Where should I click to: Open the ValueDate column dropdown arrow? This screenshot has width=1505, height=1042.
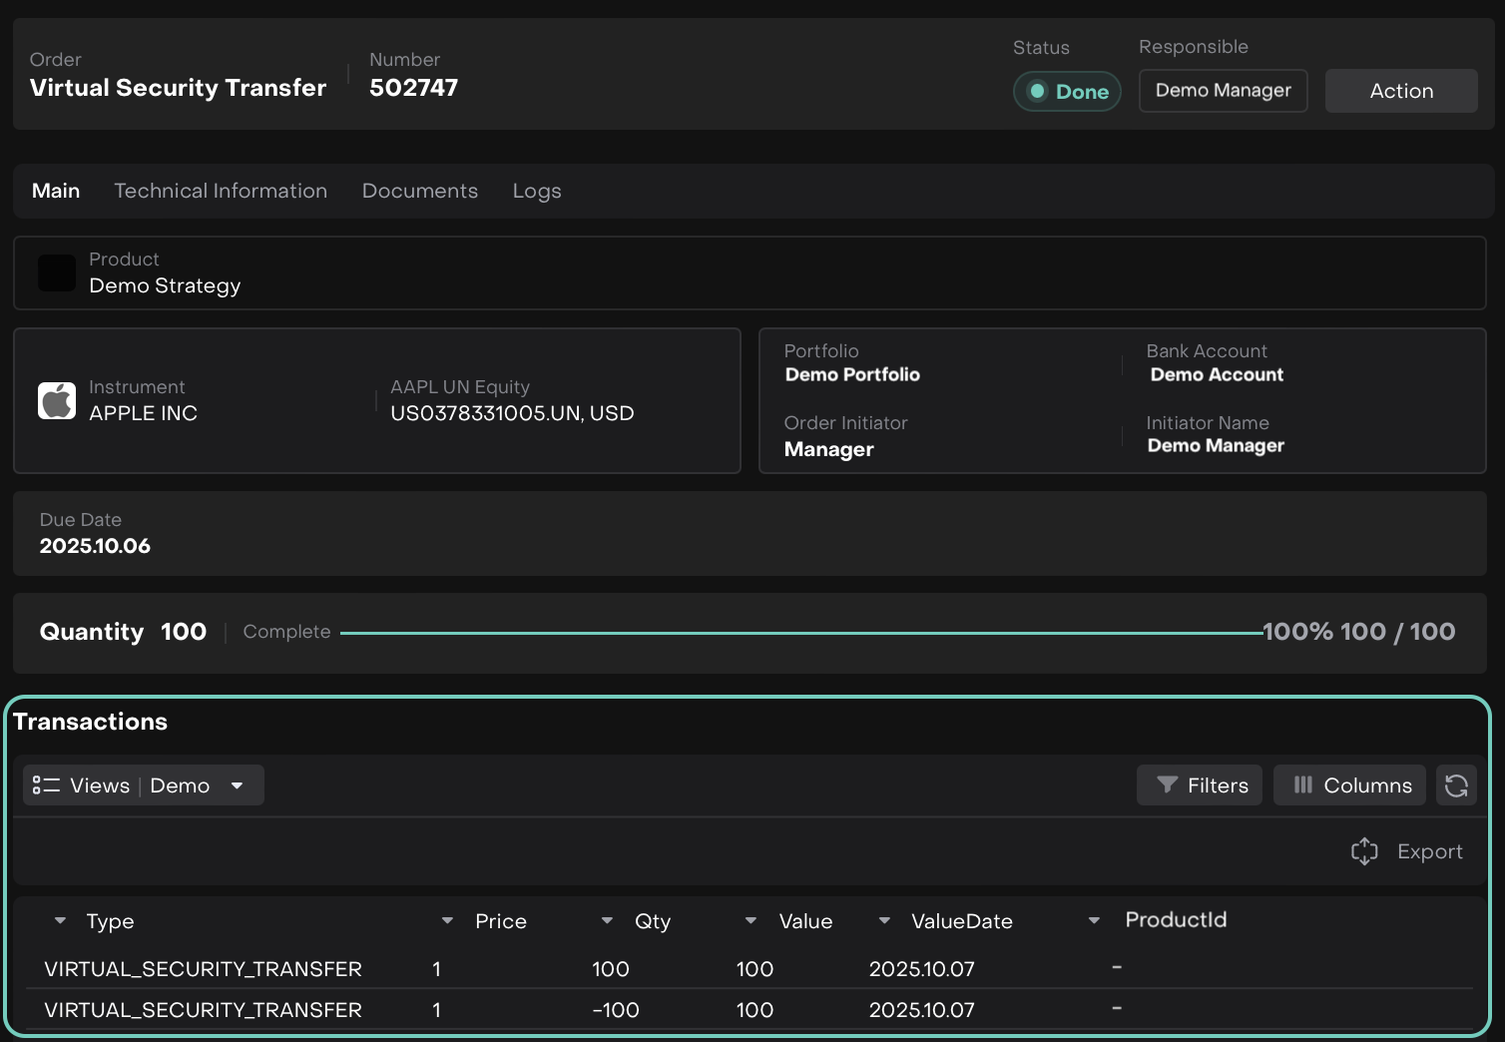(x=884, y=921)
